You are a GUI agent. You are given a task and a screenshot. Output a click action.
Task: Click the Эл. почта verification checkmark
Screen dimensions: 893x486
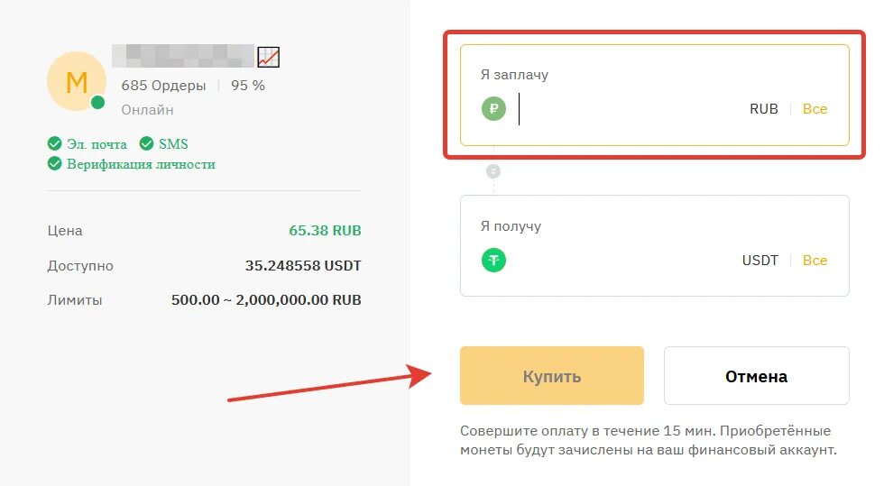point(55,143)
